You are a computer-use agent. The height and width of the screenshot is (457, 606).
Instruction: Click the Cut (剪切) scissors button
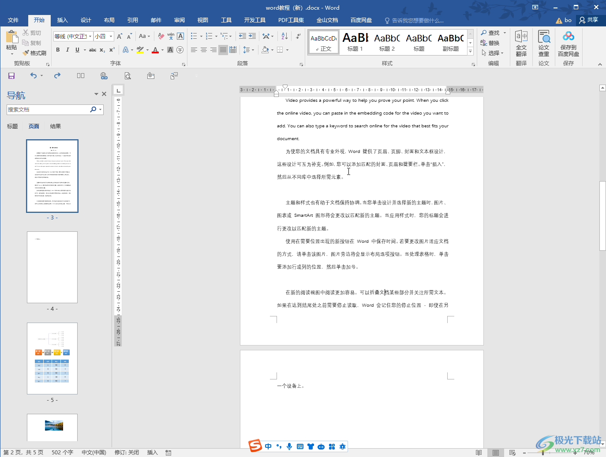(x=32, y=33)
